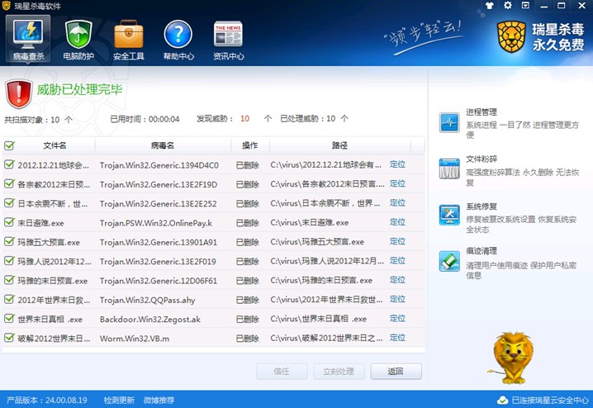Click the 痕迹清理 trace cleanup icon
593x408 pixels.
pyautogui.click(x=449, y=261)
